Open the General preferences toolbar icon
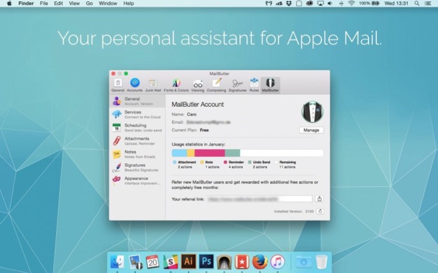The image size is (438, 273). pos(118,85)
